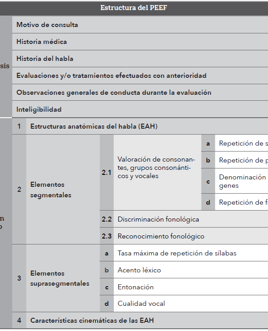Select the 'Motivo de consulta' row

pos(140,25)
